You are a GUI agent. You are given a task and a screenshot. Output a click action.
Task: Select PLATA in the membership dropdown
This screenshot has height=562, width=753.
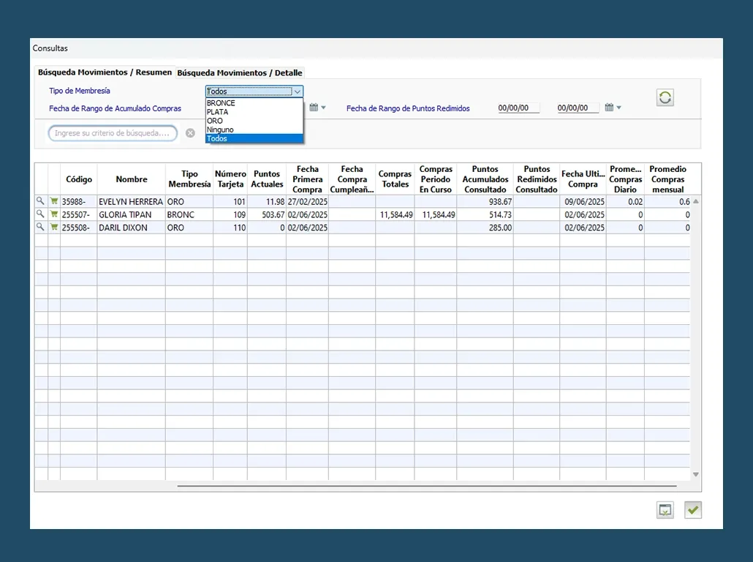click(218, 112)
